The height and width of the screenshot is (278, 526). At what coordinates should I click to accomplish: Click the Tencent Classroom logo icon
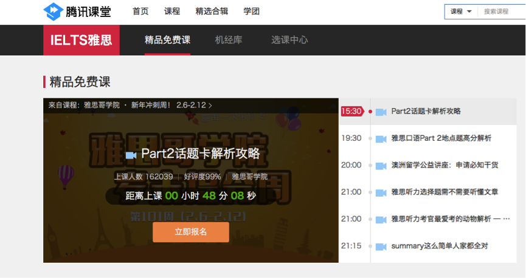(53, 12)
